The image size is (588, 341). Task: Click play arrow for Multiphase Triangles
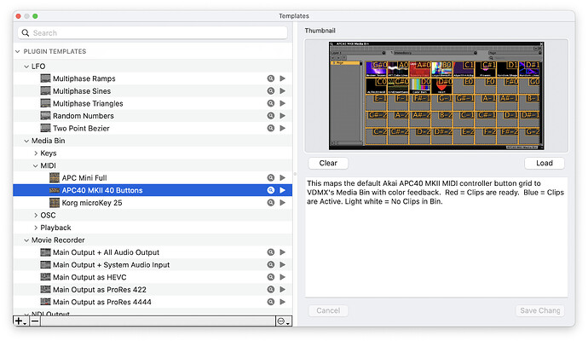coord(282,103)
